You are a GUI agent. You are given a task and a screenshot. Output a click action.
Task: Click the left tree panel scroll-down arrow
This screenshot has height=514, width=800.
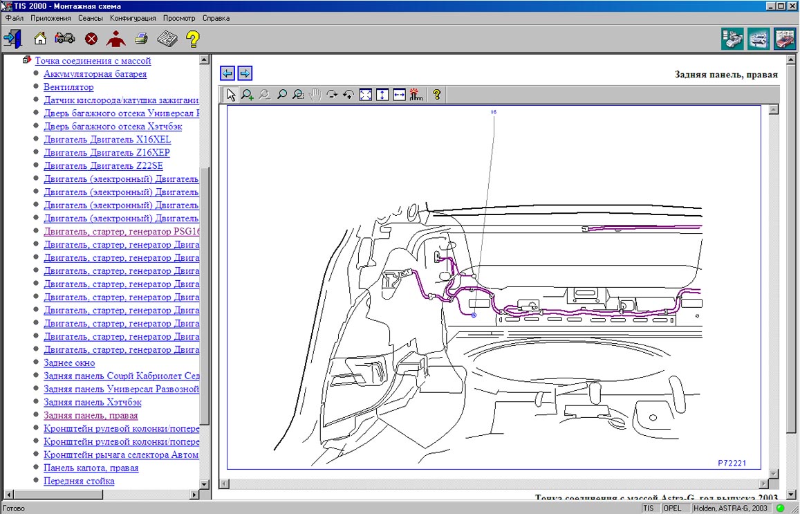tap(204, 484)
